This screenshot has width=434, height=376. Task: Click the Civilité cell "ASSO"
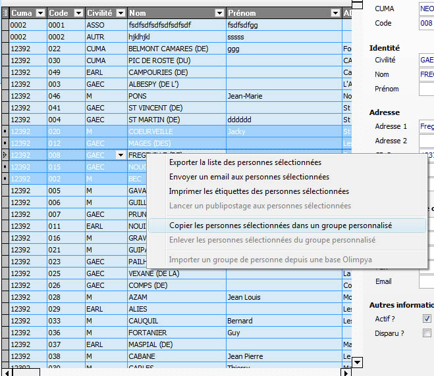tap(106, 25)
